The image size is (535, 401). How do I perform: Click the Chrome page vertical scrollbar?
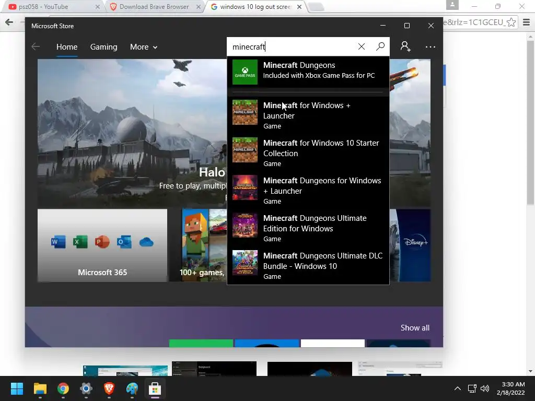pos(530,123)
